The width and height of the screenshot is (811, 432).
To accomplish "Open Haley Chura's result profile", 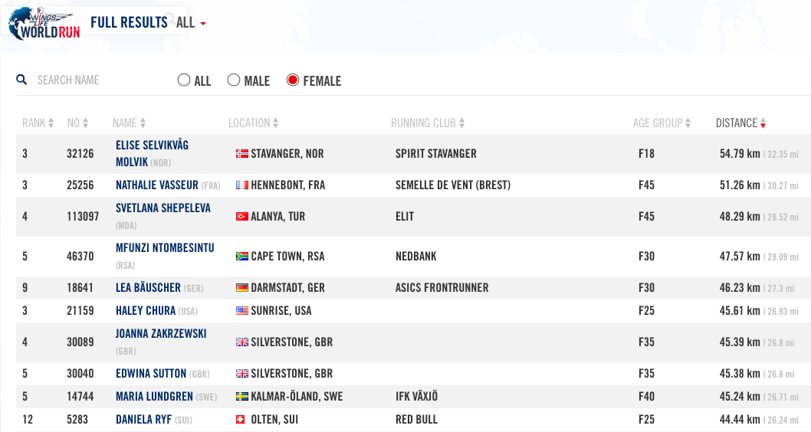I will tap(145, 311).
